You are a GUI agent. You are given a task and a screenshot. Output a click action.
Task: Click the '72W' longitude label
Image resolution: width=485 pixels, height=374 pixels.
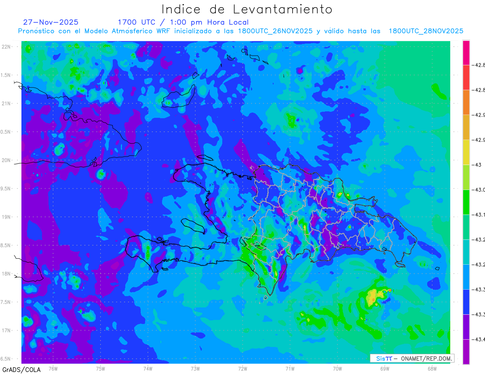point(243,368)
